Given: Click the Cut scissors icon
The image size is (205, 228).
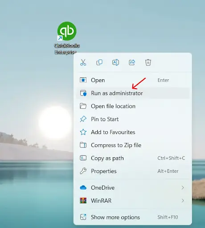Looking at the screenshot, I should point(83,62).
